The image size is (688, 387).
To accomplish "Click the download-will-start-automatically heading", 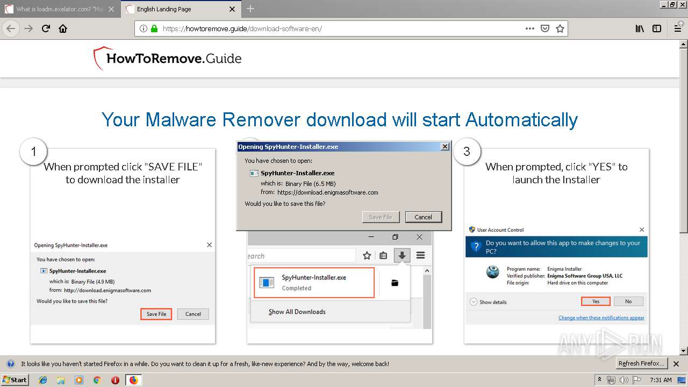I will pos(340,119).
